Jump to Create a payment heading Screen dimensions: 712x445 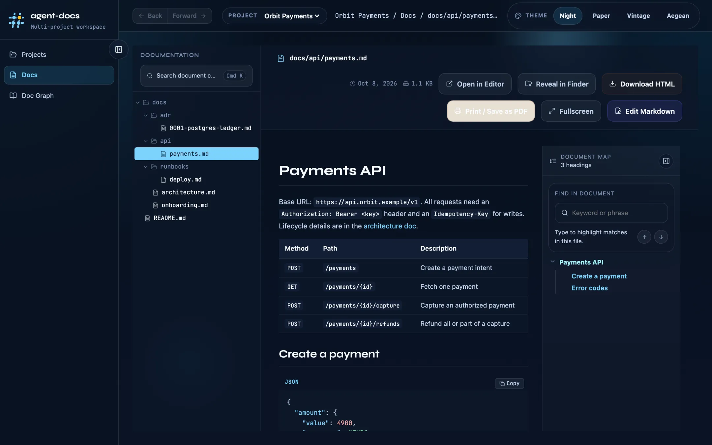599,276
